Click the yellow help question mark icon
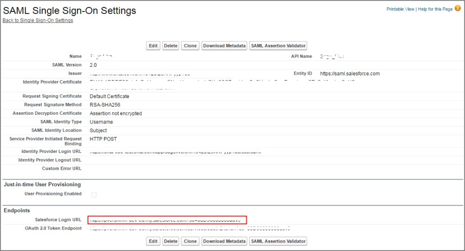 click(458, 8)
